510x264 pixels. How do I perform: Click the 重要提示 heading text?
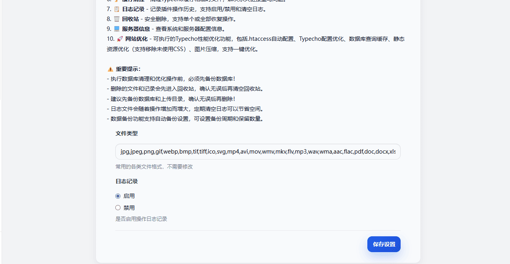(128, 69)
